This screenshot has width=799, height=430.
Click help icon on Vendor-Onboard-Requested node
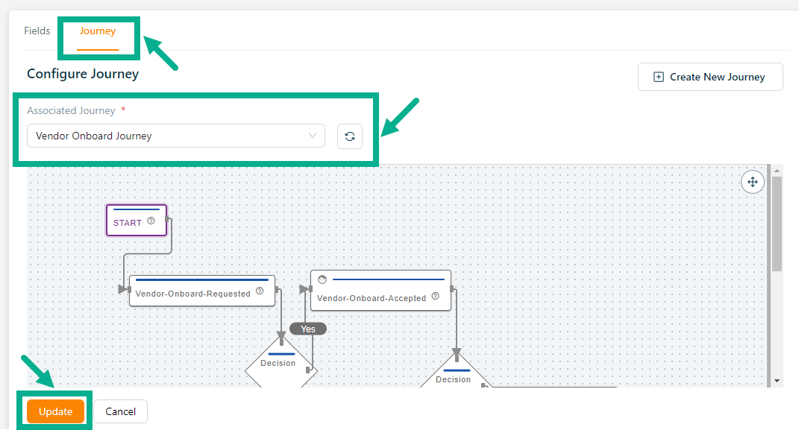(x=260, y=292)
